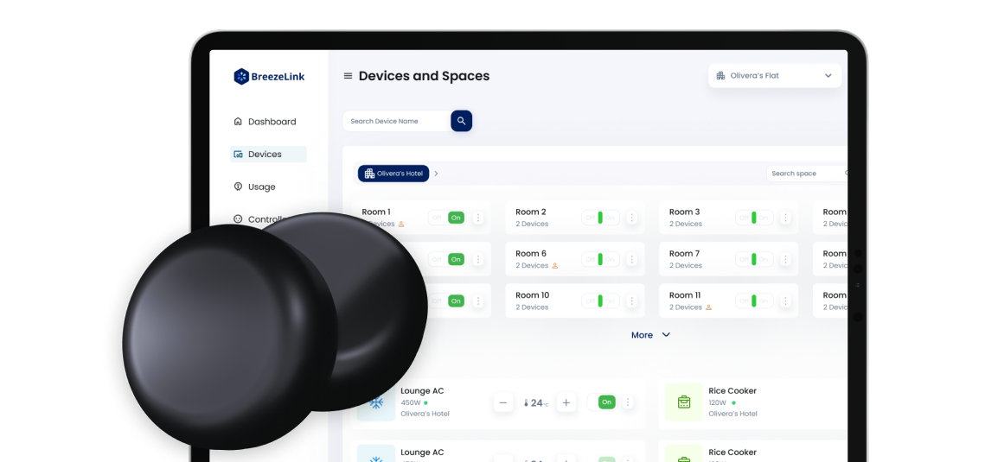Click orange occupancy icon in Room 1 card
This screenshot has height=462, width=985.
click(x=400, y=224)
